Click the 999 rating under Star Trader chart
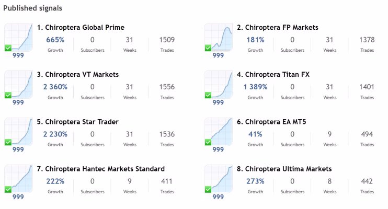The image size is (388, 209). (18, 149)
